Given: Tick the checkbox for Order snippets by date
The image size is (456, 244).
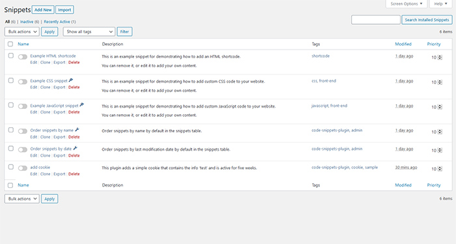Looking at the screenshot, I should coord(11,149).
